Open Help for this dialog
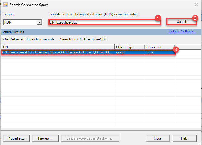 (x=184, y=138)
